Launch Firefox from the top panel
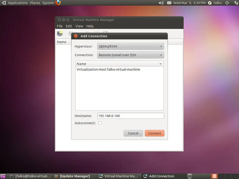 [58, 3]
